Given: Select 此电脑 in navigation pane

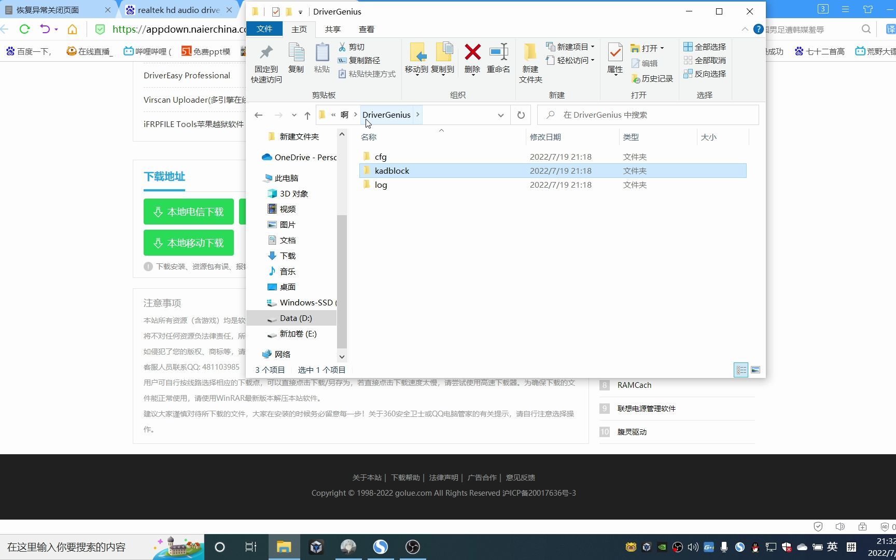Looking at the screenshot, I should (286, 178).
